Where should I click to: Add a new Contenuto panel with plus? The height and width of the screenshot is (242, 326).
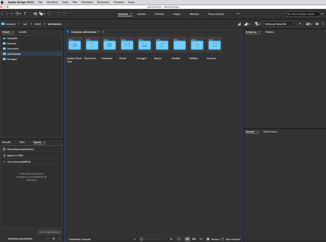[x=99, y=32]
